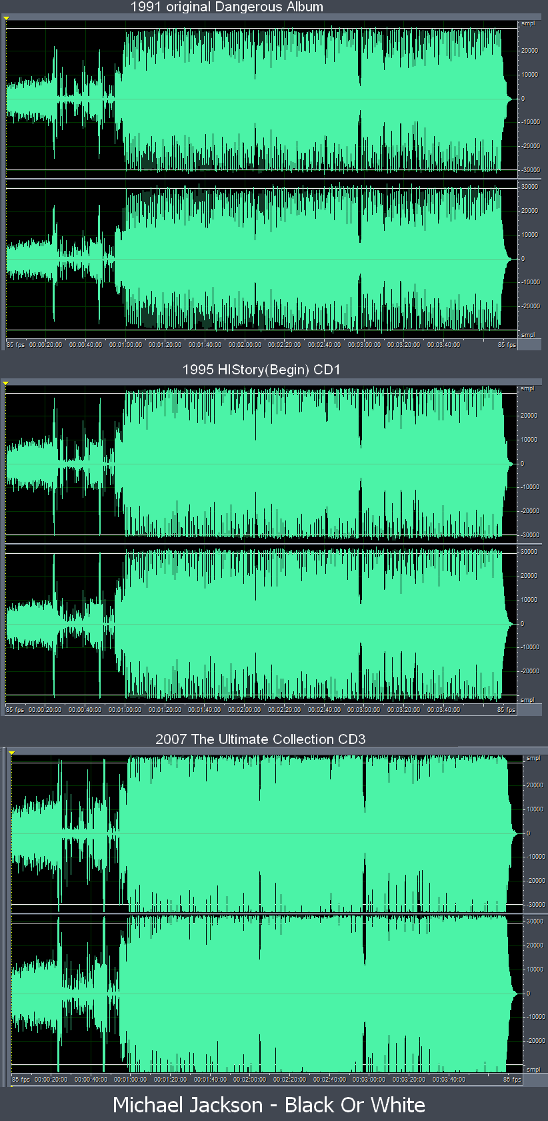Select 00:02:00:00 on the 1995 timeline ruler

(x=245, y=710)
